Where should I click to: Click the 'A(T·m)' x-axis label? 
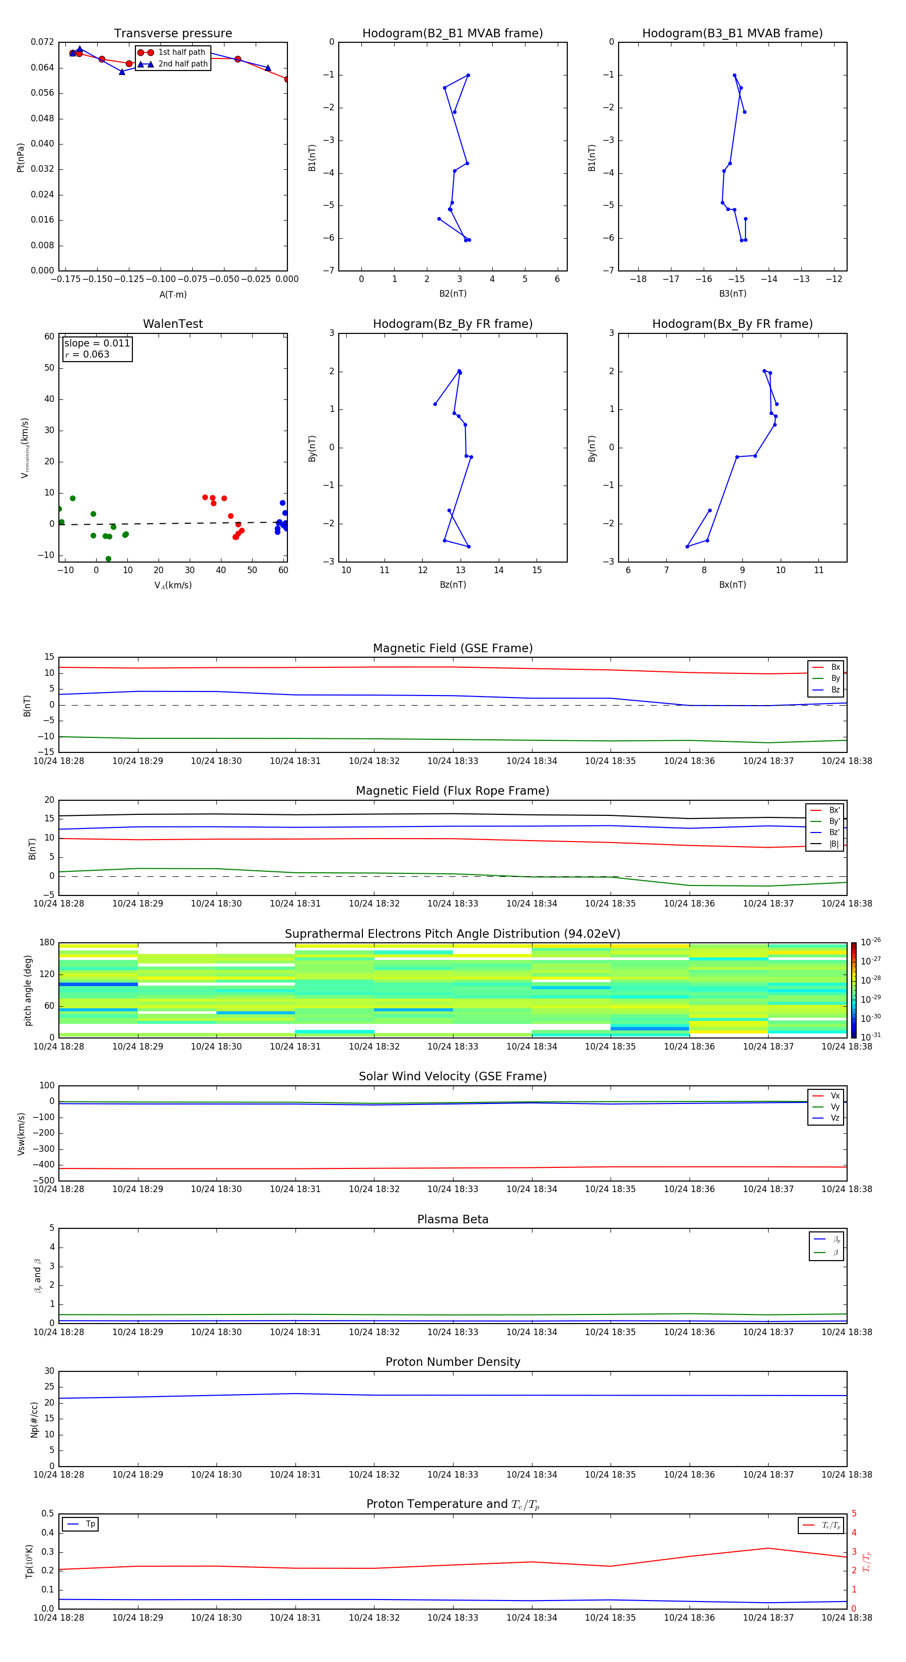click(x=173, y=295)
